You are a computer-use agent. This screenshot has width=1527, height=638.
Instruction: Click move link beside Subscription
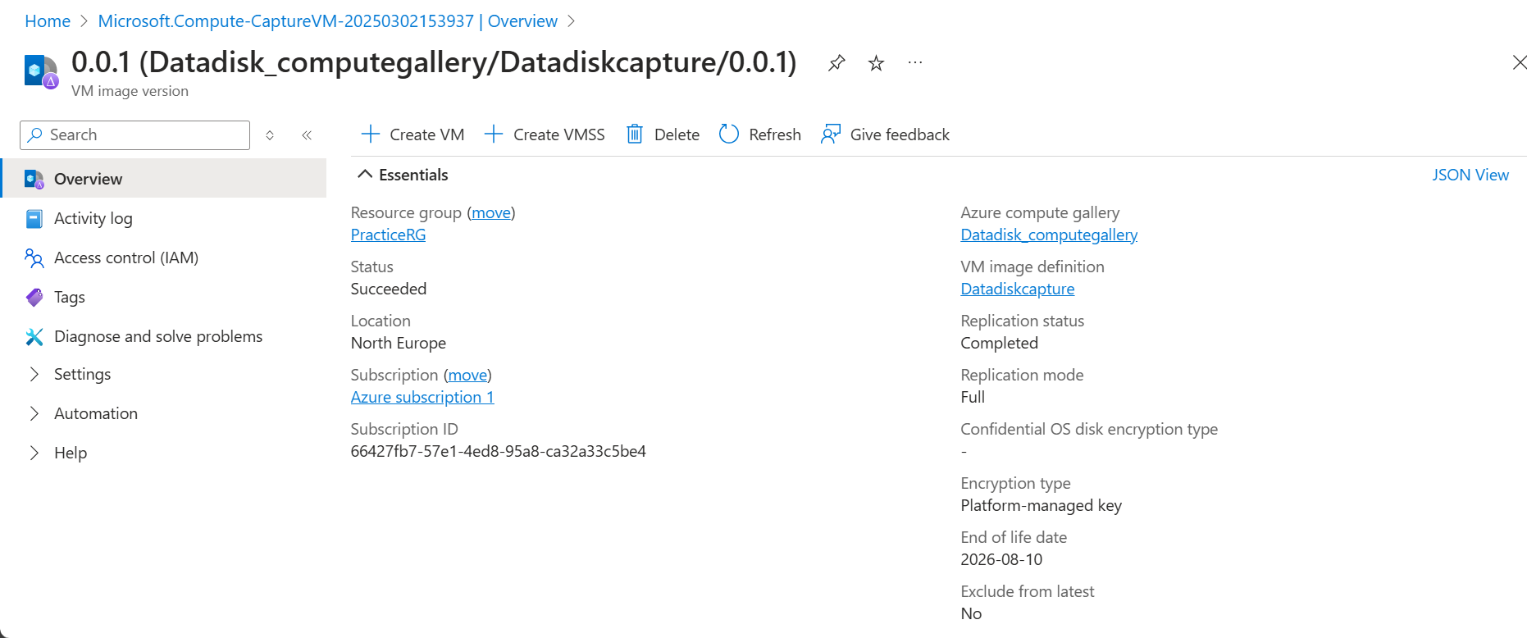coord(467,375)
